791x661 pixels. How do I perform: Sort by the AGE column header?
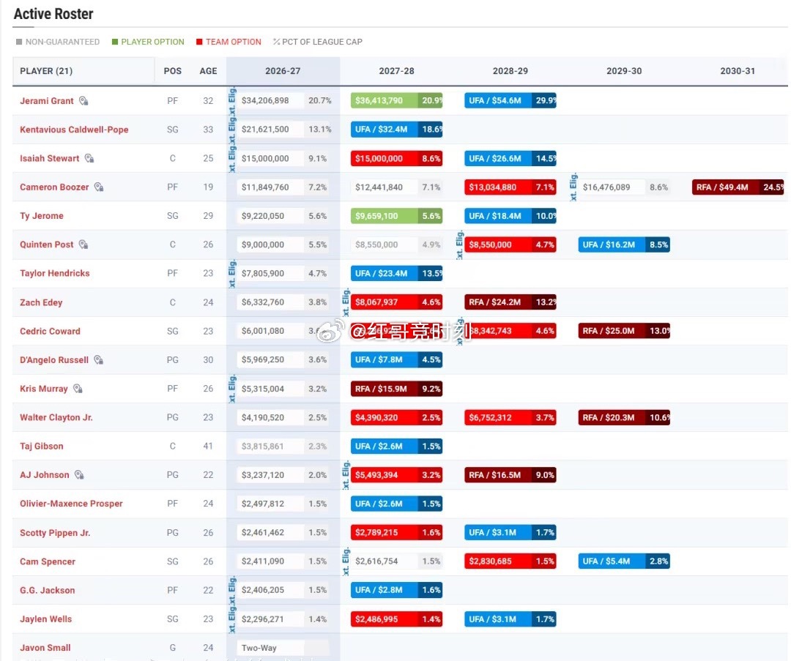pos(208,71)
